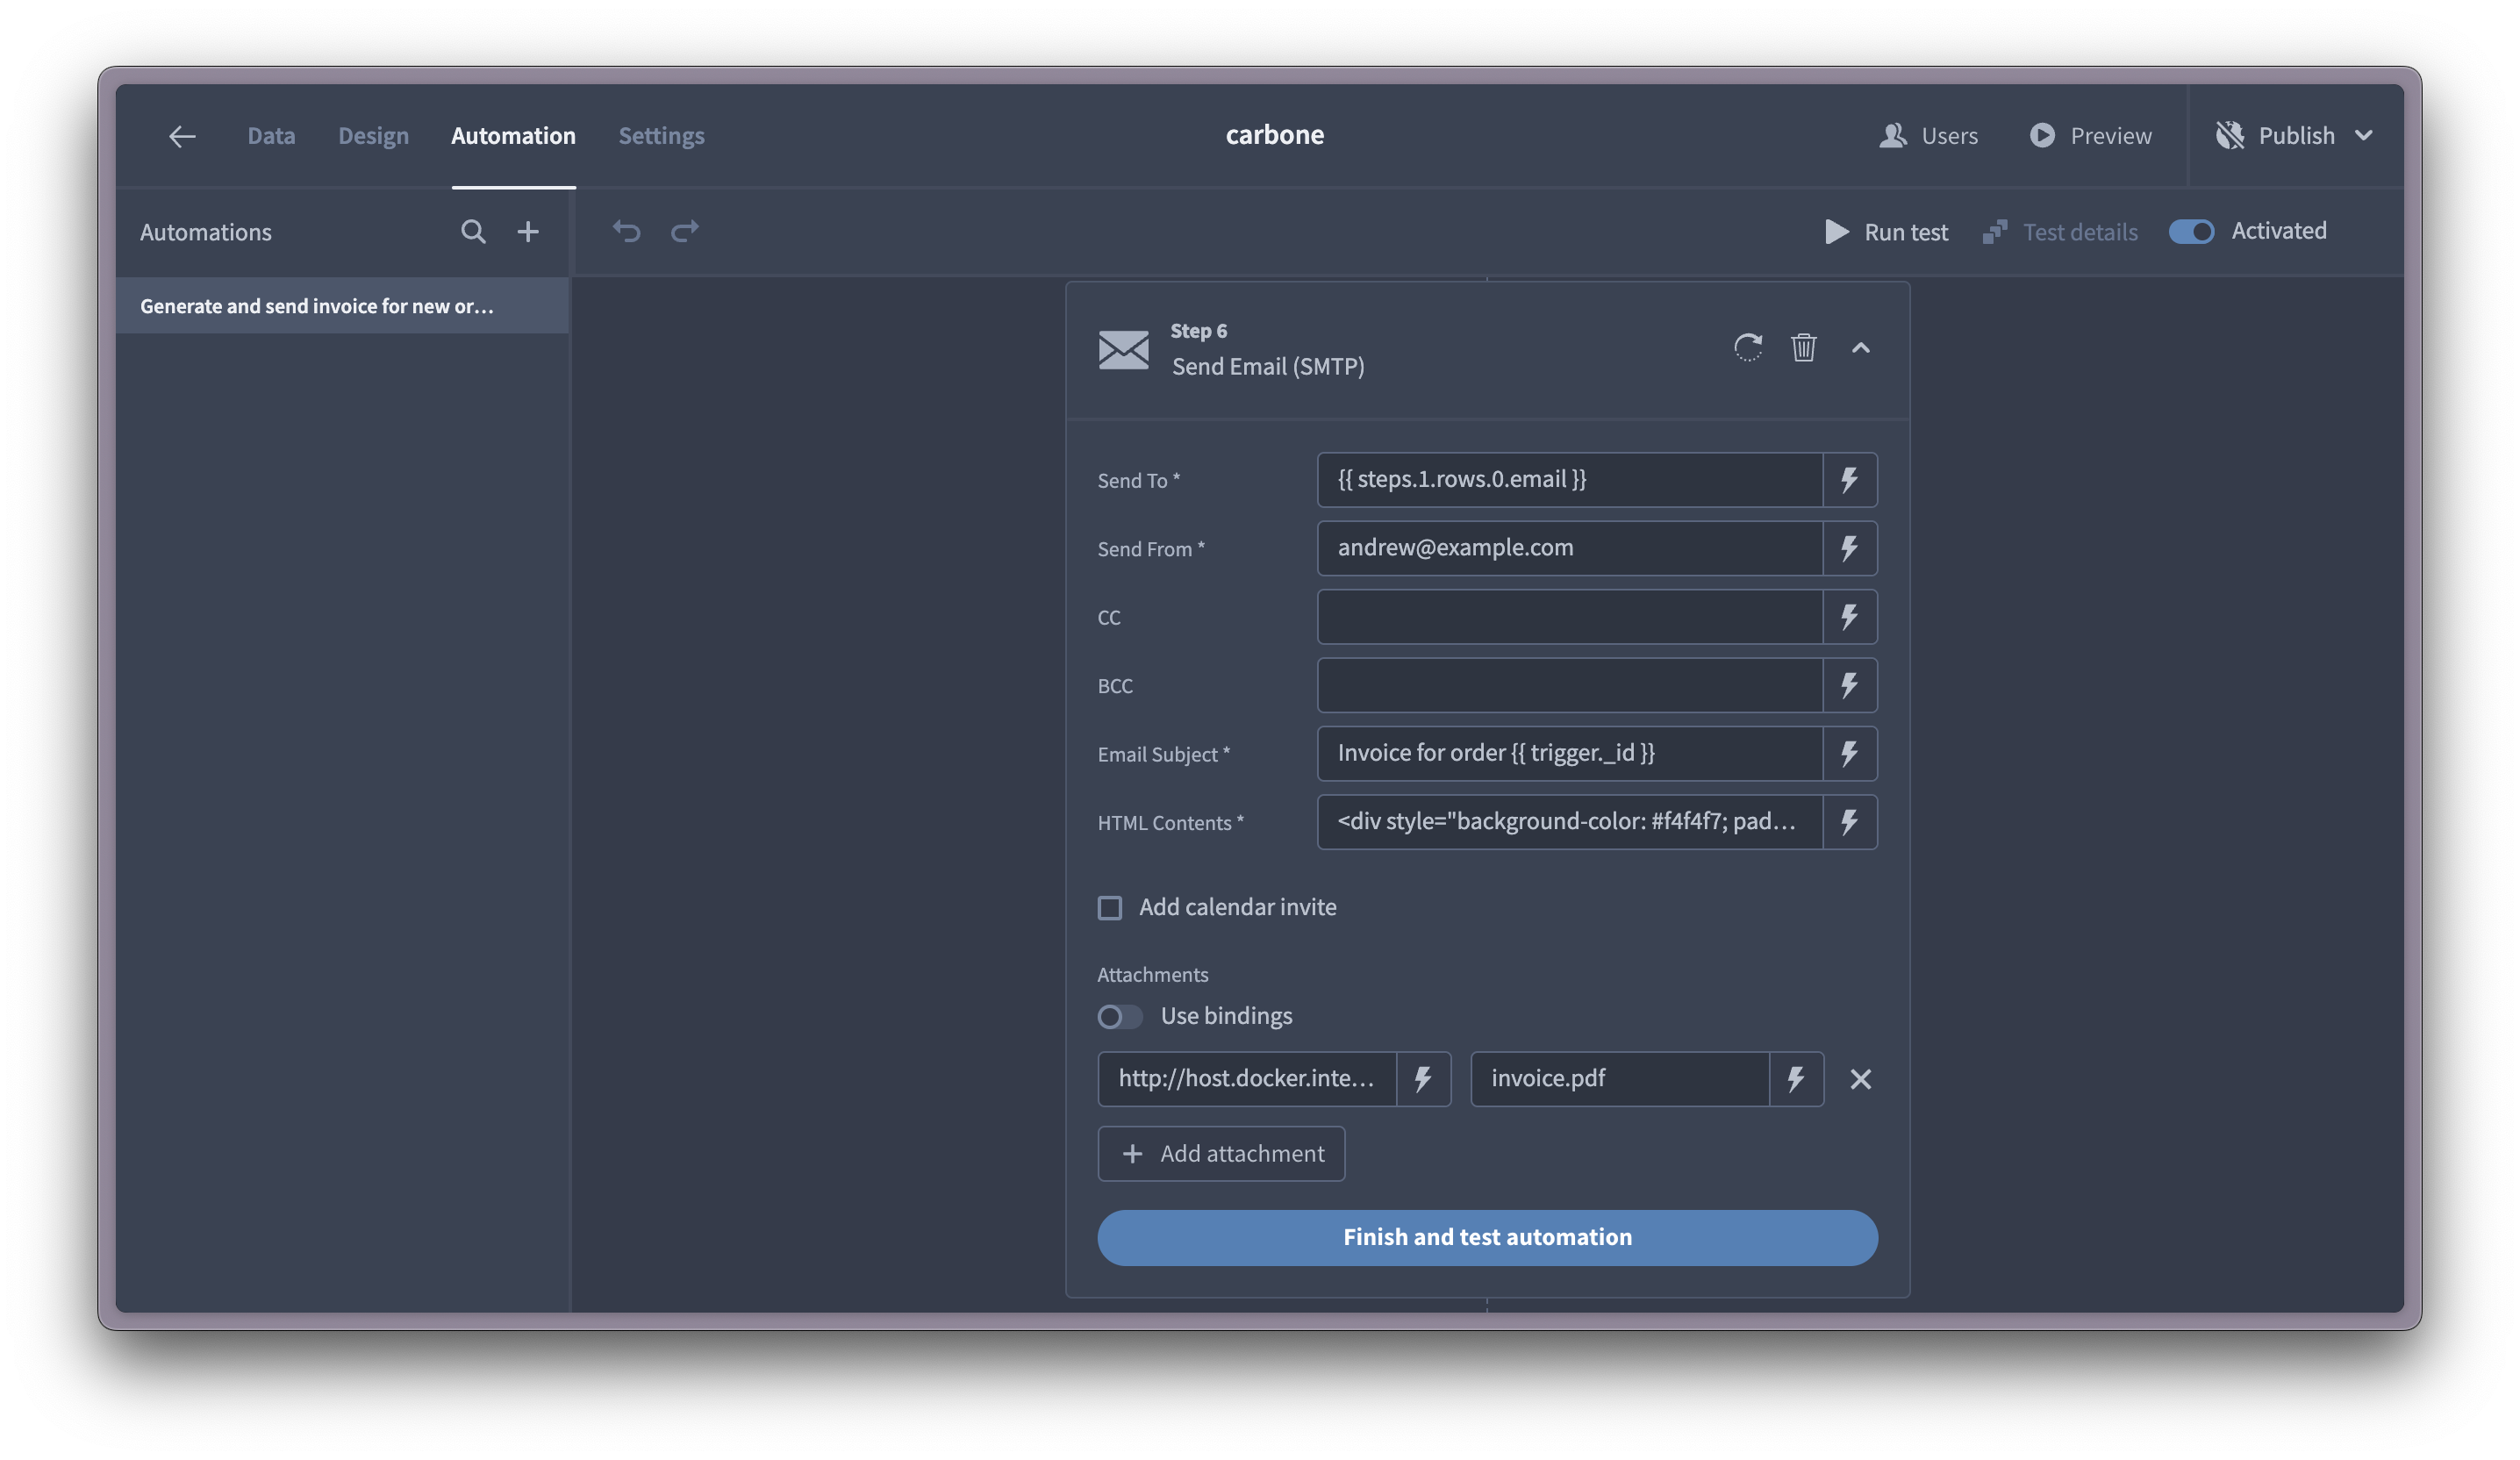Replace the Send Email step action
This screenshot has width=2520, height=1460.
pyautogui.click(x=1747, y=348)
